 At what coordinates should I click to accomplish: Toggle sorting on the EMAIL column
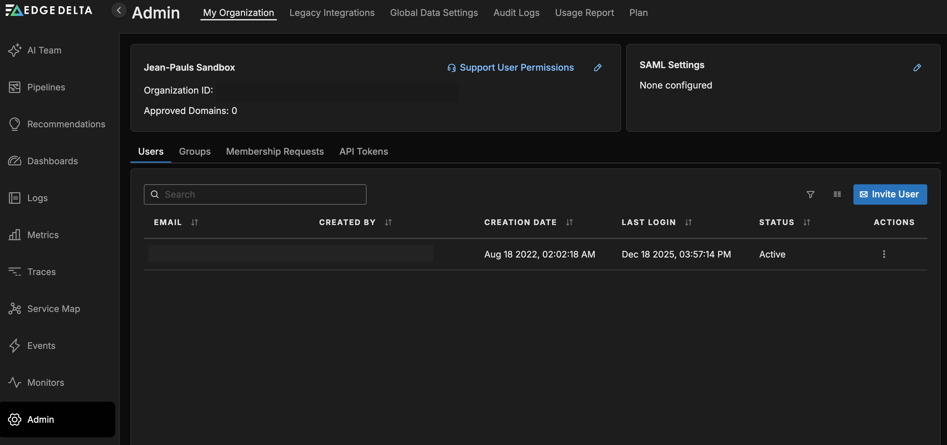[x=194, y=222]
